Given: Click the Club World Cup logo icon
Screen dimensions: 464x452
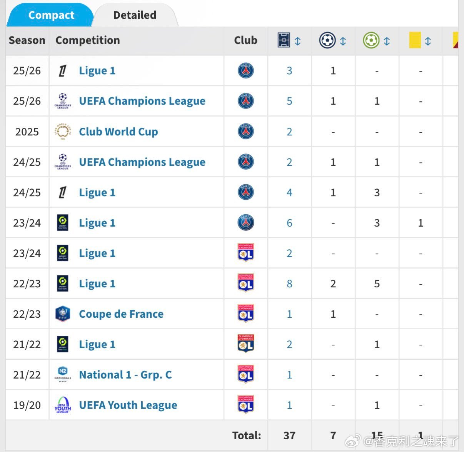Looking at the screenshot, I should (63, 132).
